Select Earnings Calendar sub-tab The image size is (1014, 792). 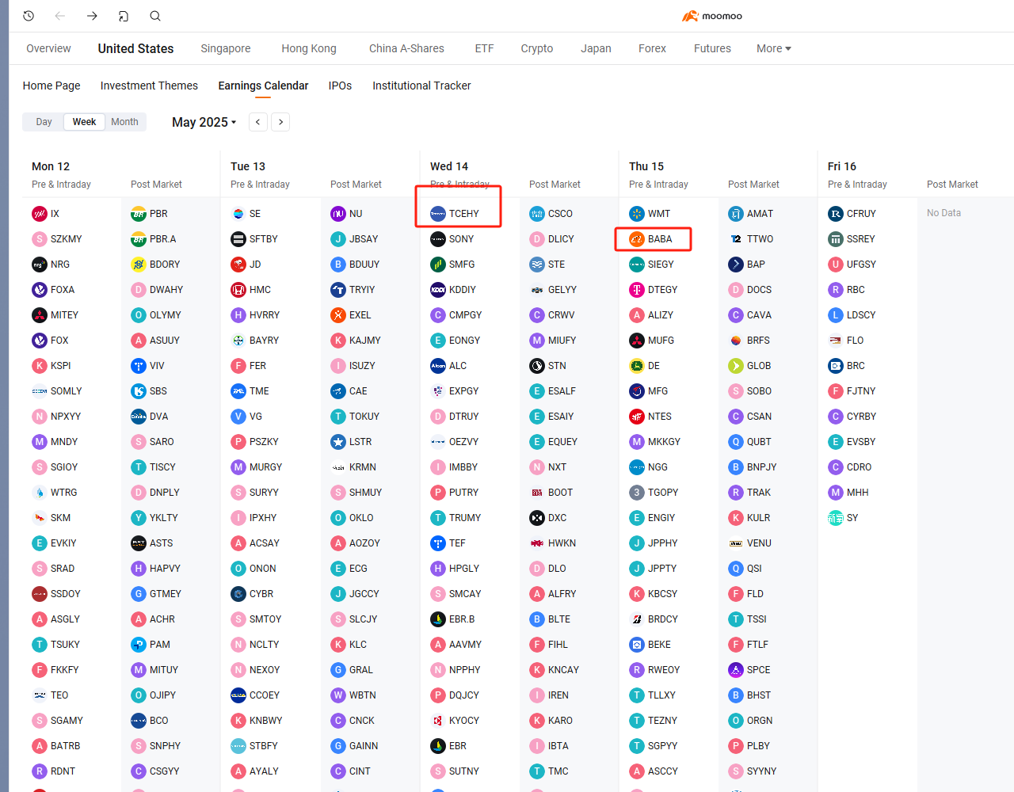pyautogui.click(x=263, y=86)
